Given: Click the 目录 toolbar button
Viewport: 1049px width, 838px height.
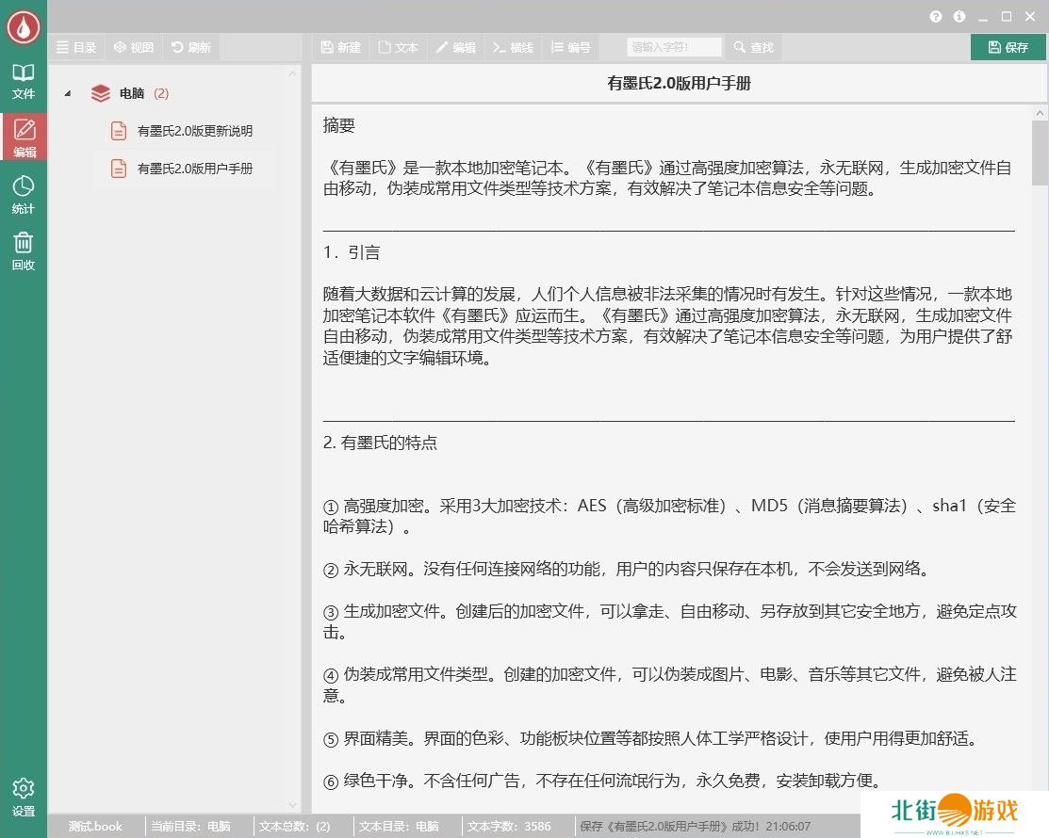Looking at the screenshot, I should tap(76, 47).
